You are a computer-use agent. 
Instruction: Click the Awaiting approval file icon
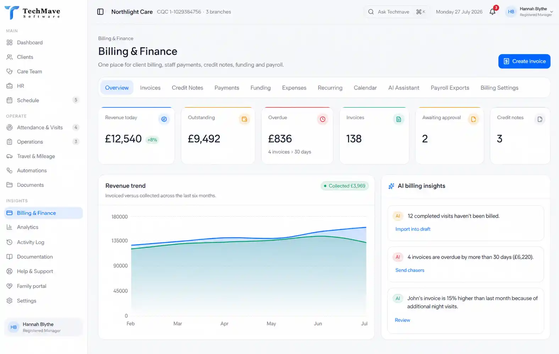tap(474, 119)
